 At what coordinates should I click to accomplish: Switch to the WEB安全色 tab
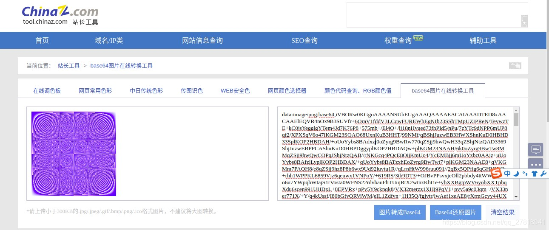pyautogui.click(x=235, y=91)
